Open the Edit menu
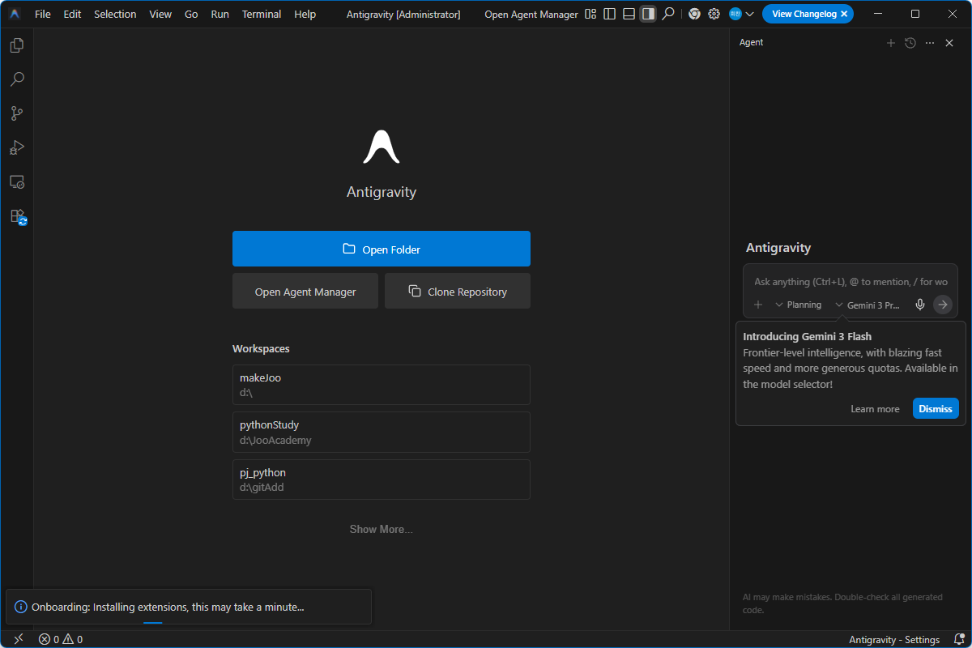Screen dimensions: 972x648 73,14
